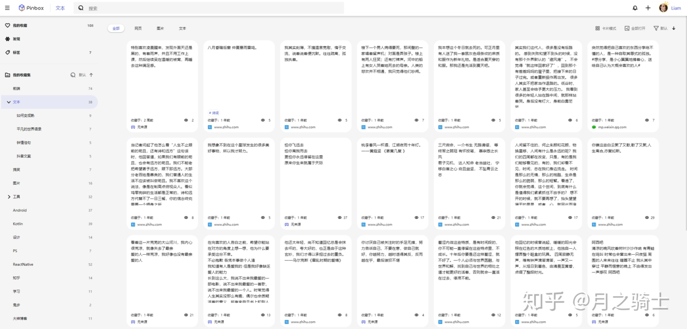Click 无来源 icon on 阿西吧 card

point(594,322)
